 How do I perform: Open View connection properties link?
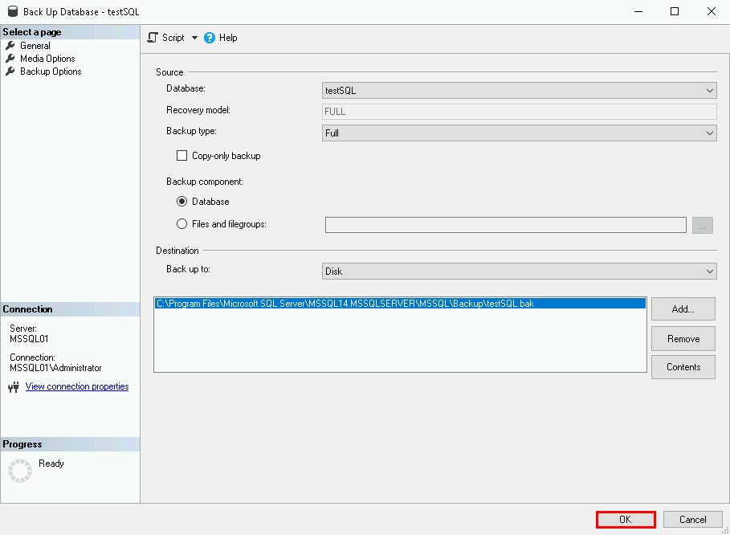77,386
